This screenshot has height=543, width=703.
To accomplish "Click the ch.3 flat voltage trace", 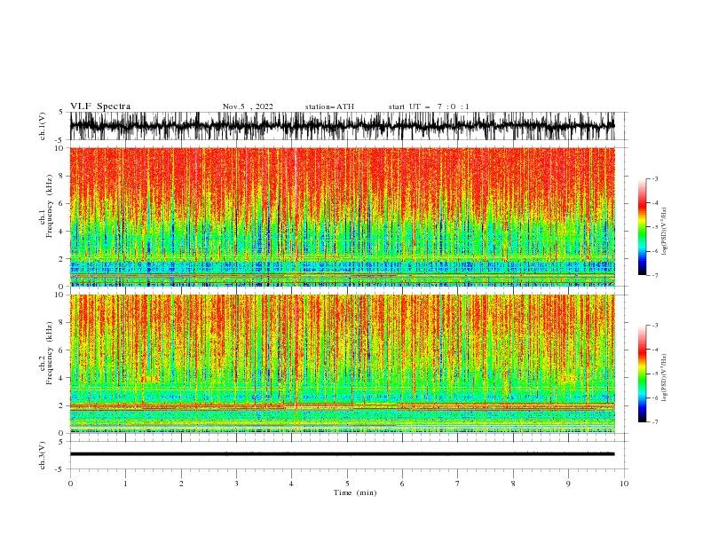I will (x=342, y=454).
